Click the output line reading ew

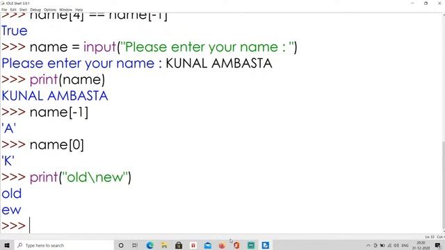coord(11,210)
